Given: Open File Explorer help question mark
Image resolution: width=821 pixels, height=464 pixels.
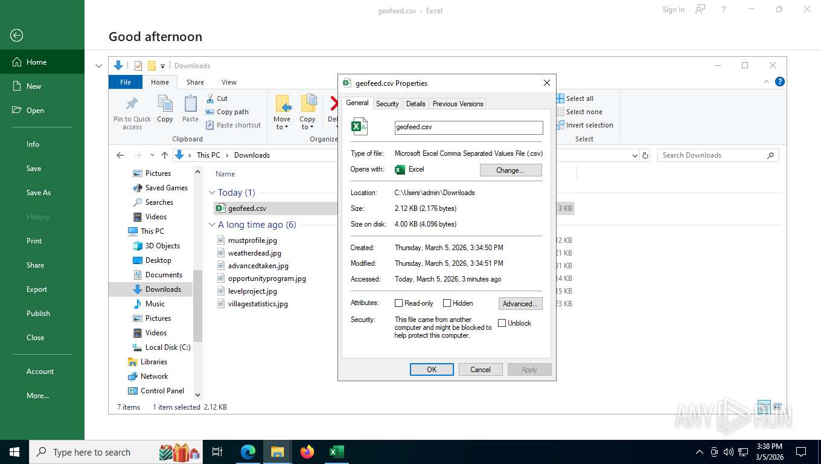Looking at the screenshot, I should pyautogui.click(x=779, y=82).
